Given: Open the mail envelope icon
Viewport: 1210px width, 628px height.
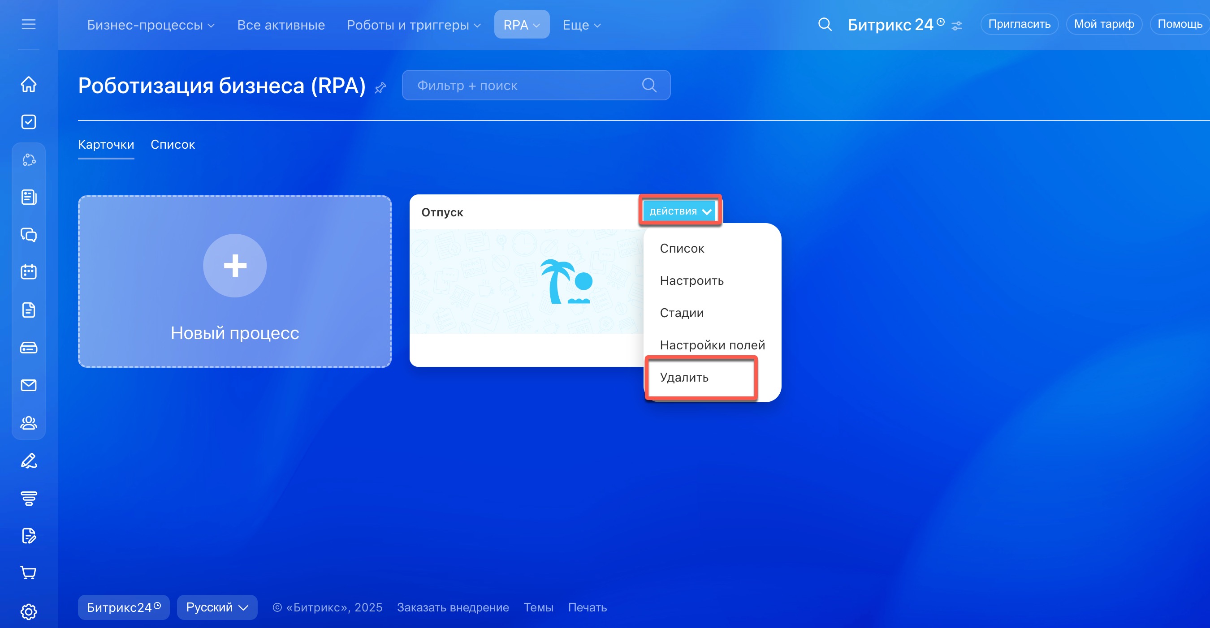Looking at the screenshot, I should tap(29, 385).
